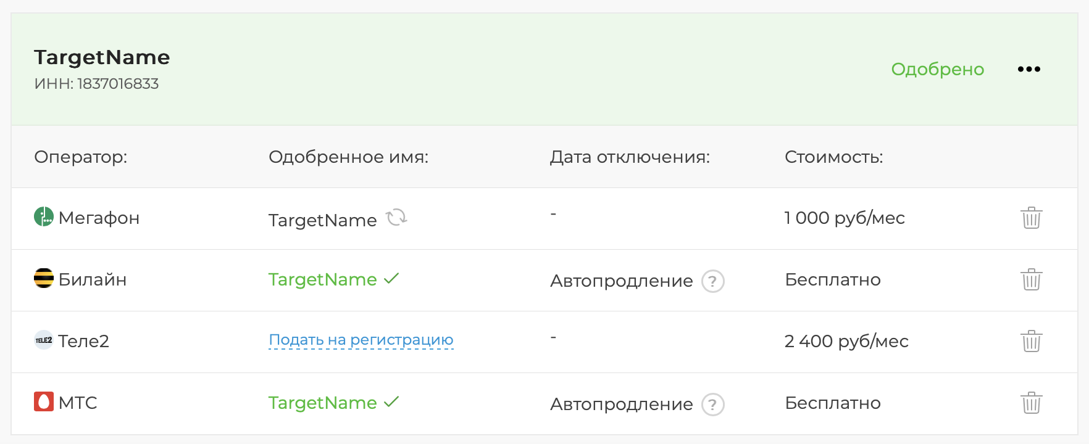Click the МТС operator logo icon
This screenshot has width=1089, height=444.
click(43, 403)
